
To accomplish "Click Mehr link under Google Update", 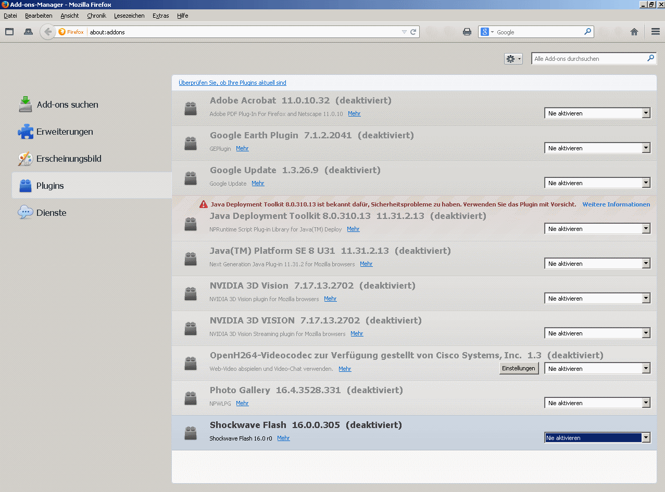I will point(258,183).
